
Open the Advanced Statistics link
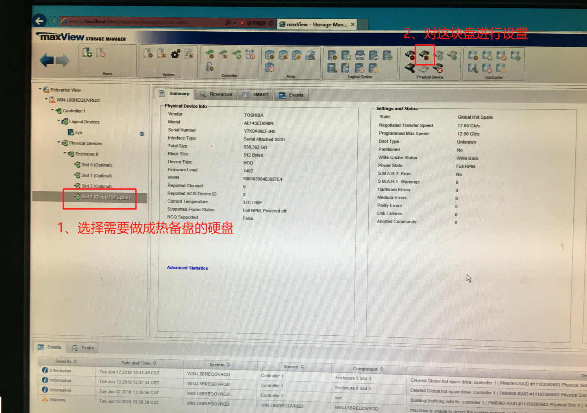point(187,268)
